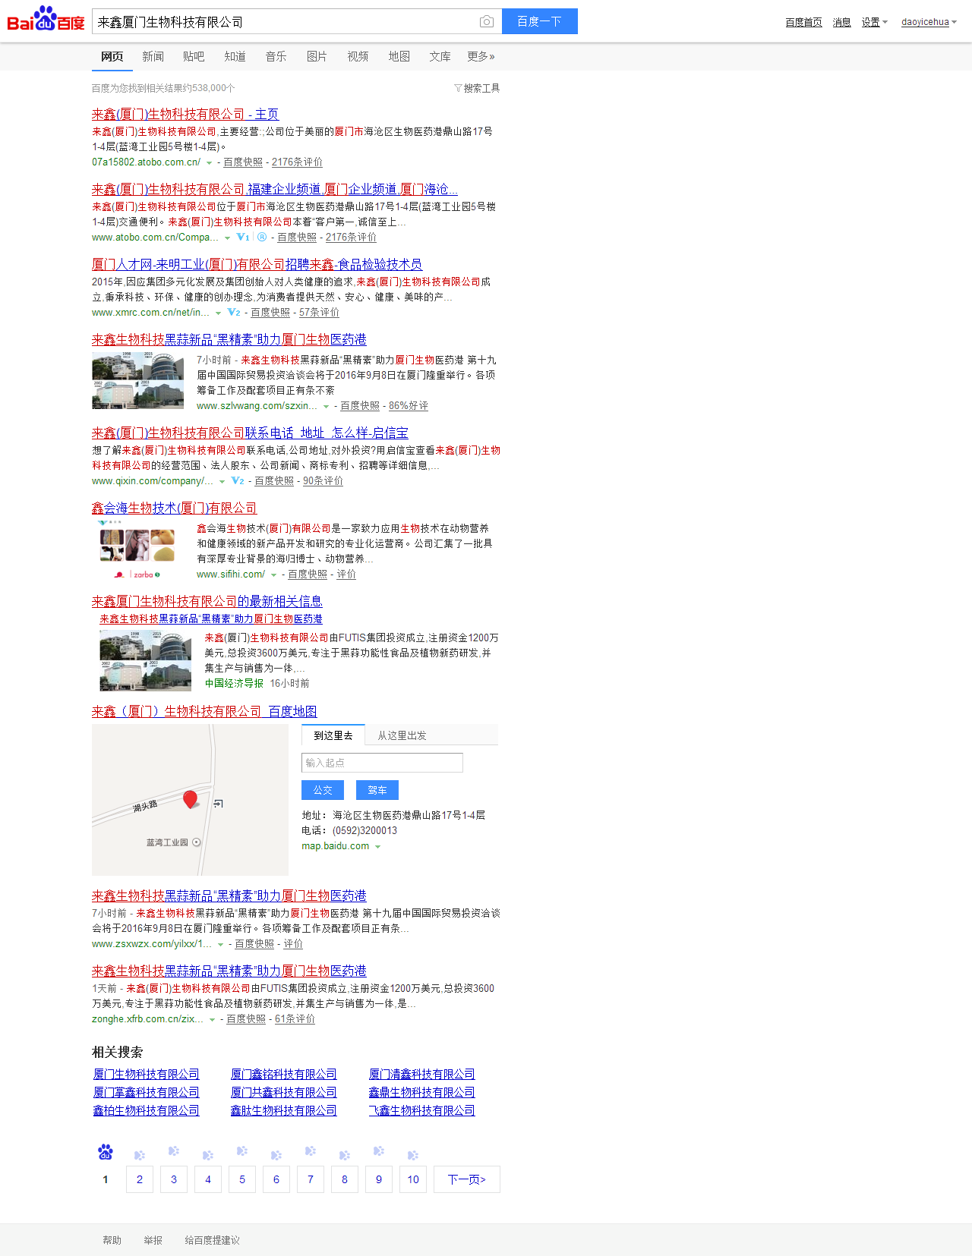The image size is (972, 1256).
Task: Open building thumbnail of szlwang result
Action: point(137,381)
